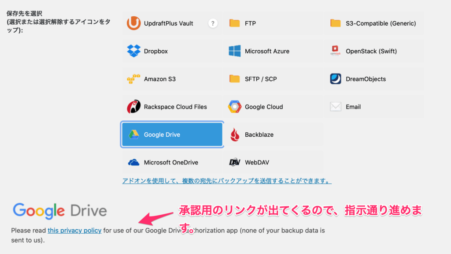The image size is (451, 254).
Task: Pick the Rackspace Cloud Files icon
Action: 134,107
